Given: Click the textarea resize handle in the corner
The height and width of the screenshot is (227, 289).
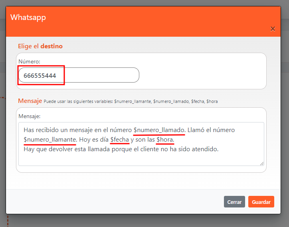Looking at the screenshot, I should pos(262,164).
